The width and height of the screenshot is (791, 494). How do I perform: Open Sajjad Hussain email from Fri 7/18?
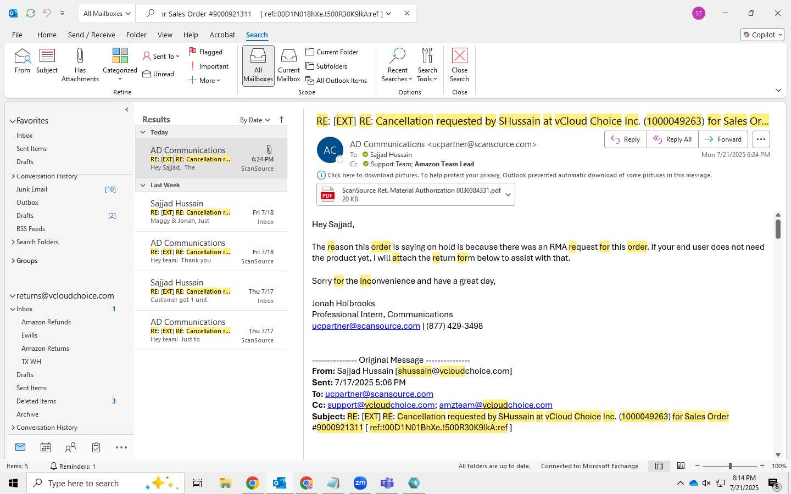tap(211, 212)
